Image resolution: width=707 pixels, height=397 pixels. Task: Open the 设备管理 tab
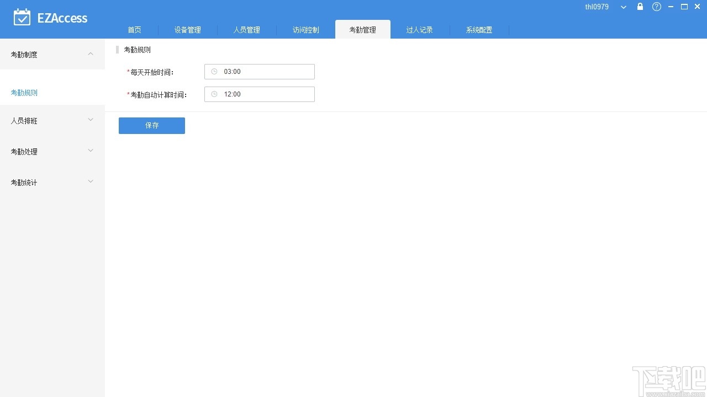pyautogui.click(x=188, y=30)
